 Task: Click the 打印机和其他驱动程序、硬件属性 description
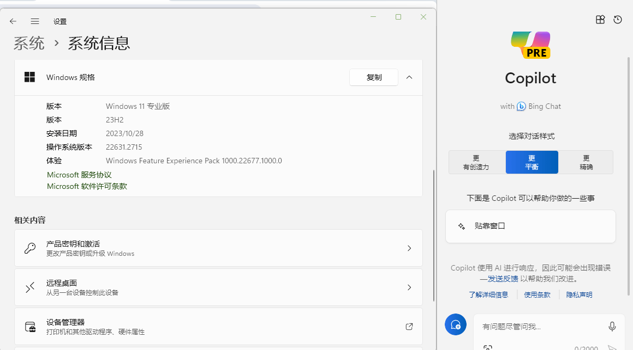pyautogui.click(x=95, y=332)
